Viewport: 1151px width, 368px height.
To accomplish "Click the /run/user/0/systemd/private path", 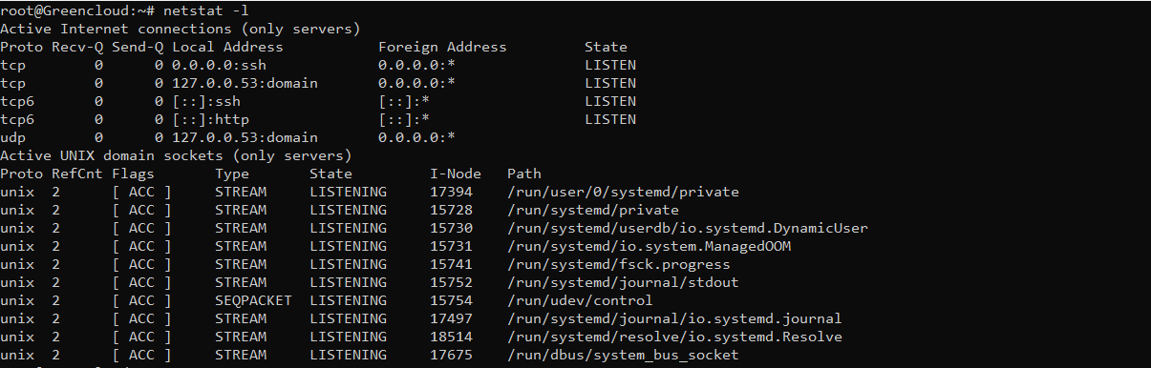I will click(623, 192).
